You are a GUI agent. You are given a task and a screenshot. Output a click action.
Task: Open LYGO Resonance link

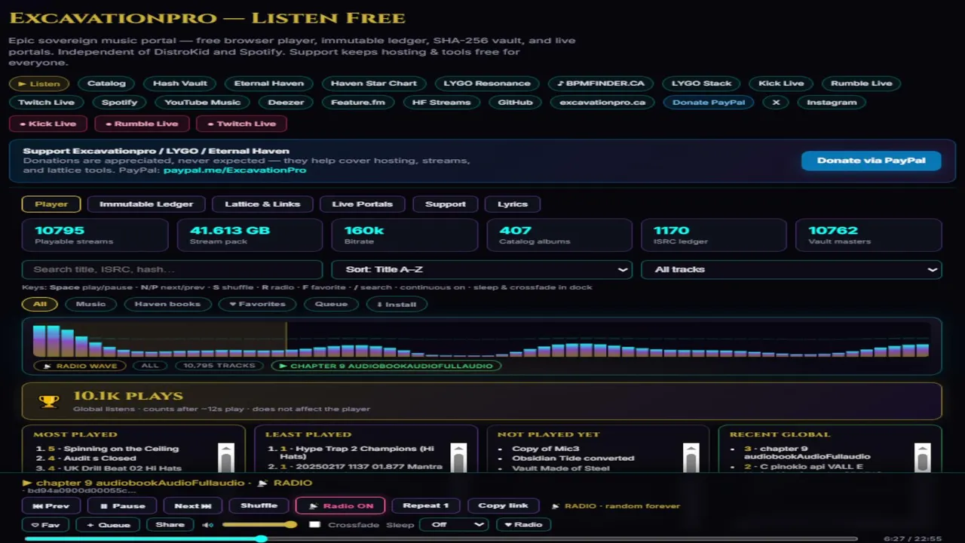coord(487,84)
